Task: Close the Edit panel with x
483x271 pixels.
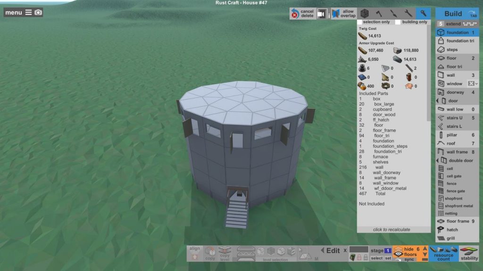Action: point(345,250)
